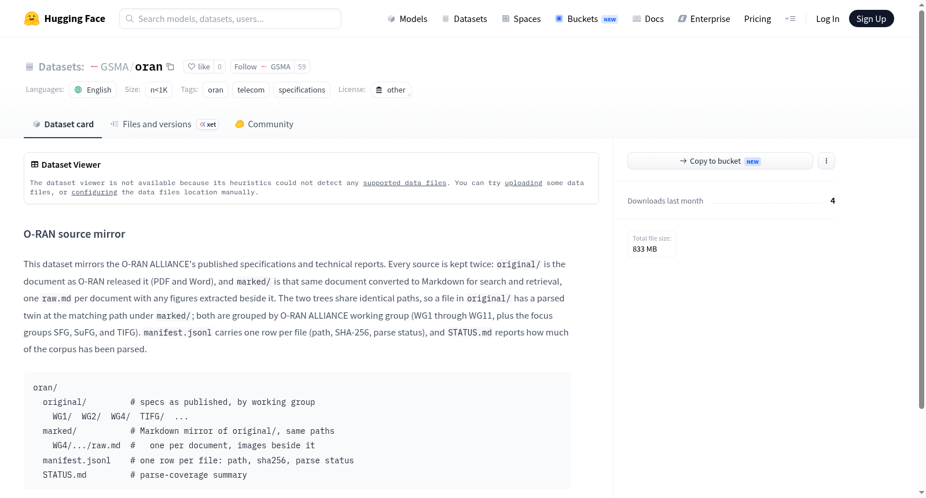Open the three-dot more options menu

(826, 161)
